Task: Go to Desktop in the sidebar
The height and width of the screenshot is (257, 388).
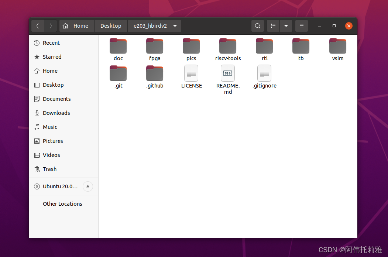Action: 63,85
